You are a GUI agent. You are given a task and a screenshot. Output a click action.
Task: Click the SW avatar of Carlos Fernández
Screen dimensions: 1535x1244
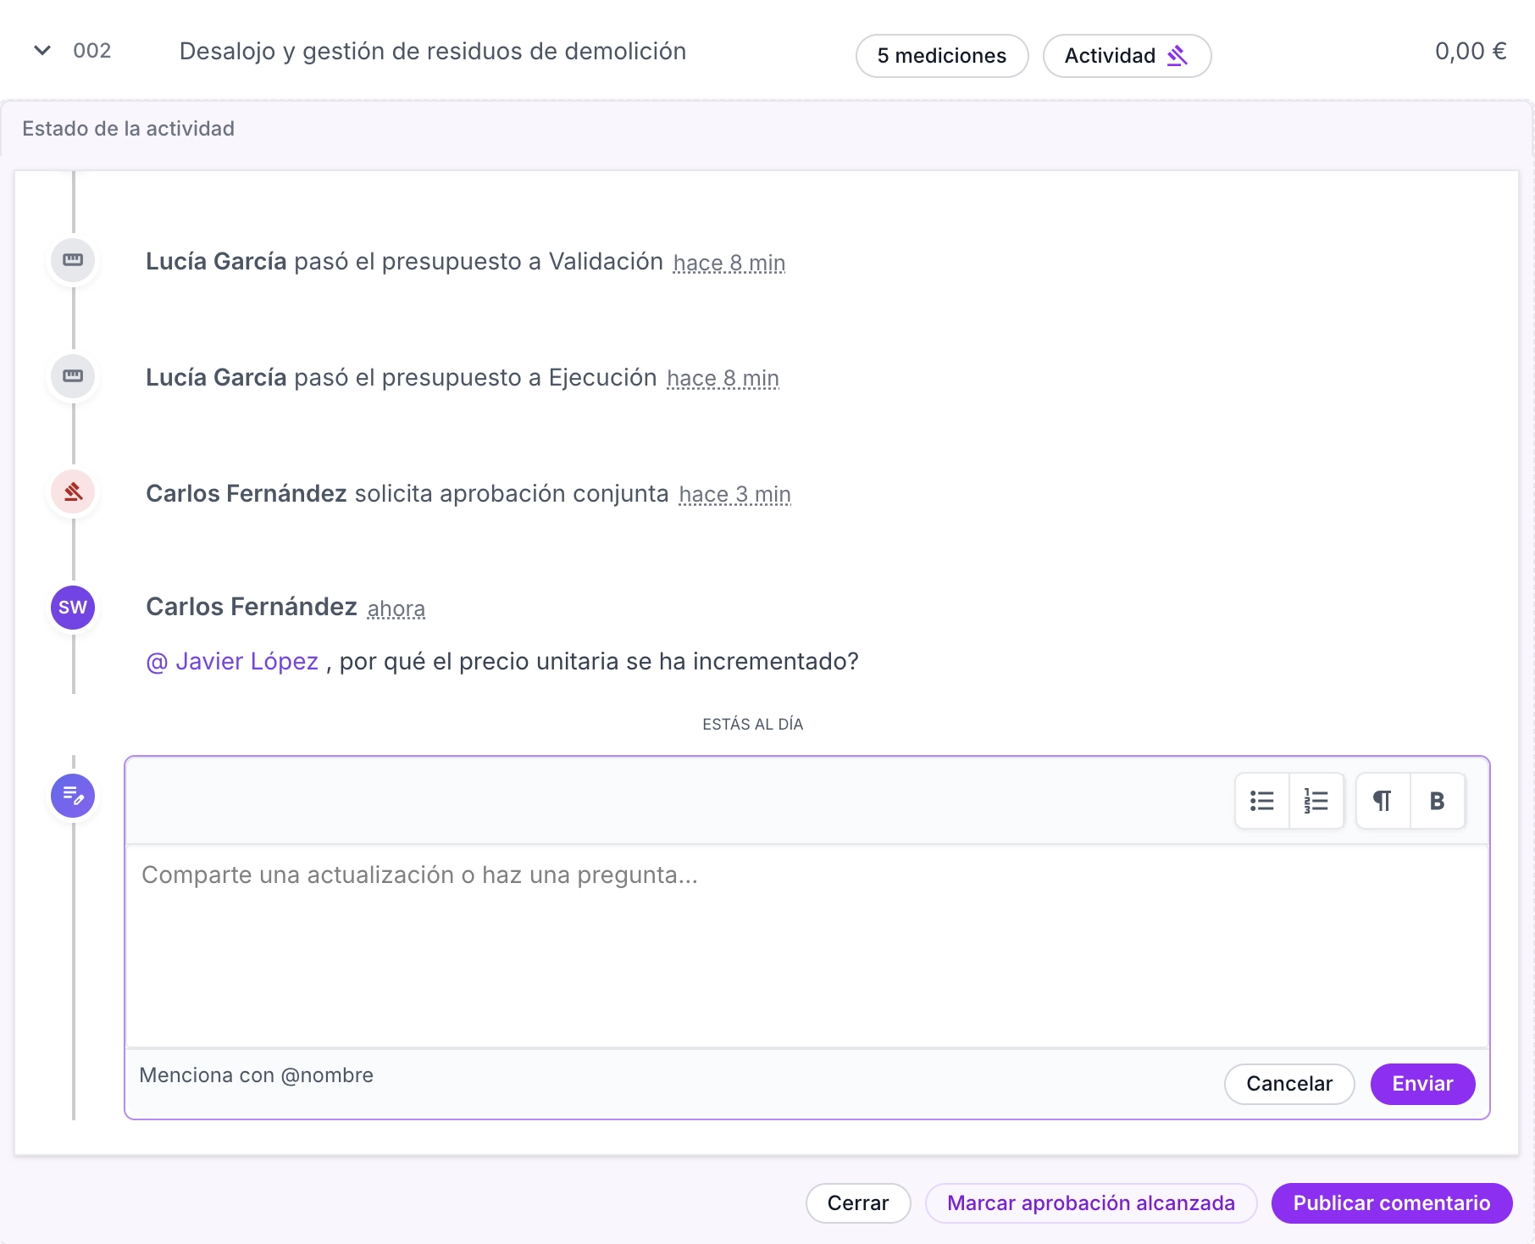(73, 607)
